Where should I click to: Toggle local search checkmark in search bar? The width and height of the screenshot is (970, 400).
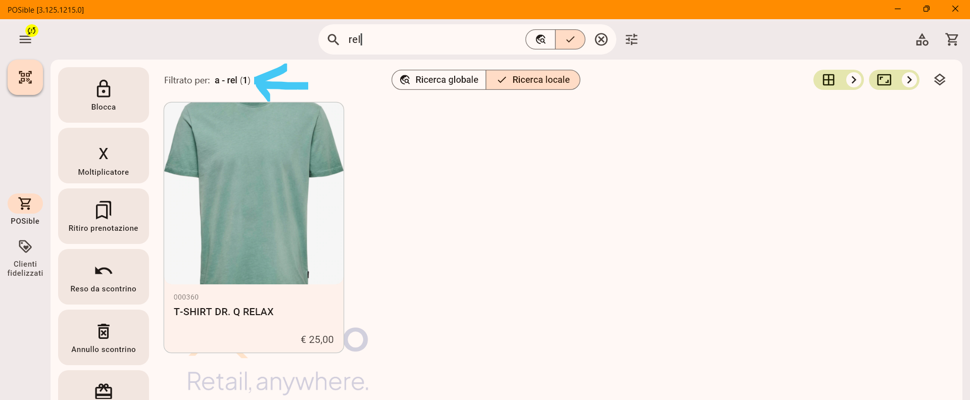click(x=570, y=39)
